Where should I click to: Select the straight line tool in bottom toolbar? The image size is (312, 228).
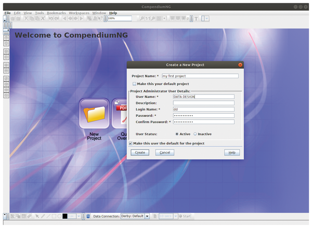pos(48,216)
